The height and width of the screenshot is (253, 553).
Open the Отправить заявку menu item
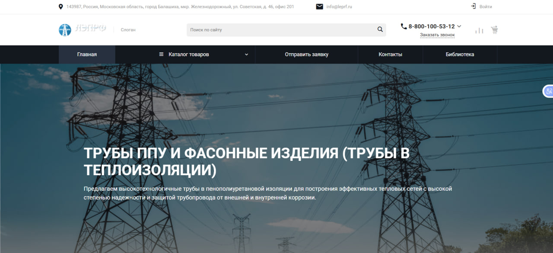pos(306,54)
